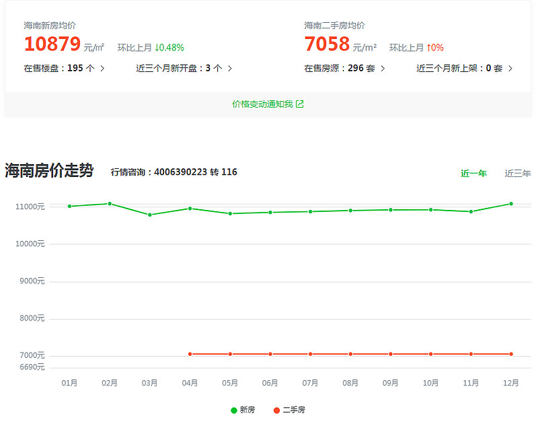Select red 10月 data point on 二手房 line
The image size is (538, 434).
tap(431, 354)
